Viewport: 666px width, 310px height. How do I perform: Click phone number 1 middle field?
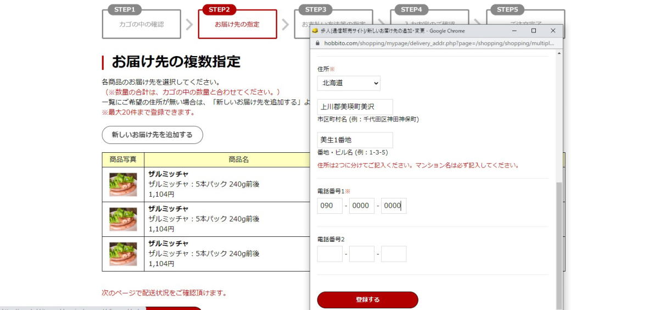(x=362, y=206)
